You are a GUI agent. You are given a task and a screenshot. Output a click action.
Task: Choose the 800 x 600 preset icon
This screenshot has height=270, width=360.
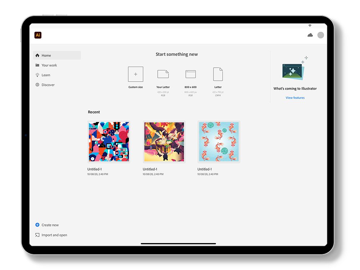point(190,74)
